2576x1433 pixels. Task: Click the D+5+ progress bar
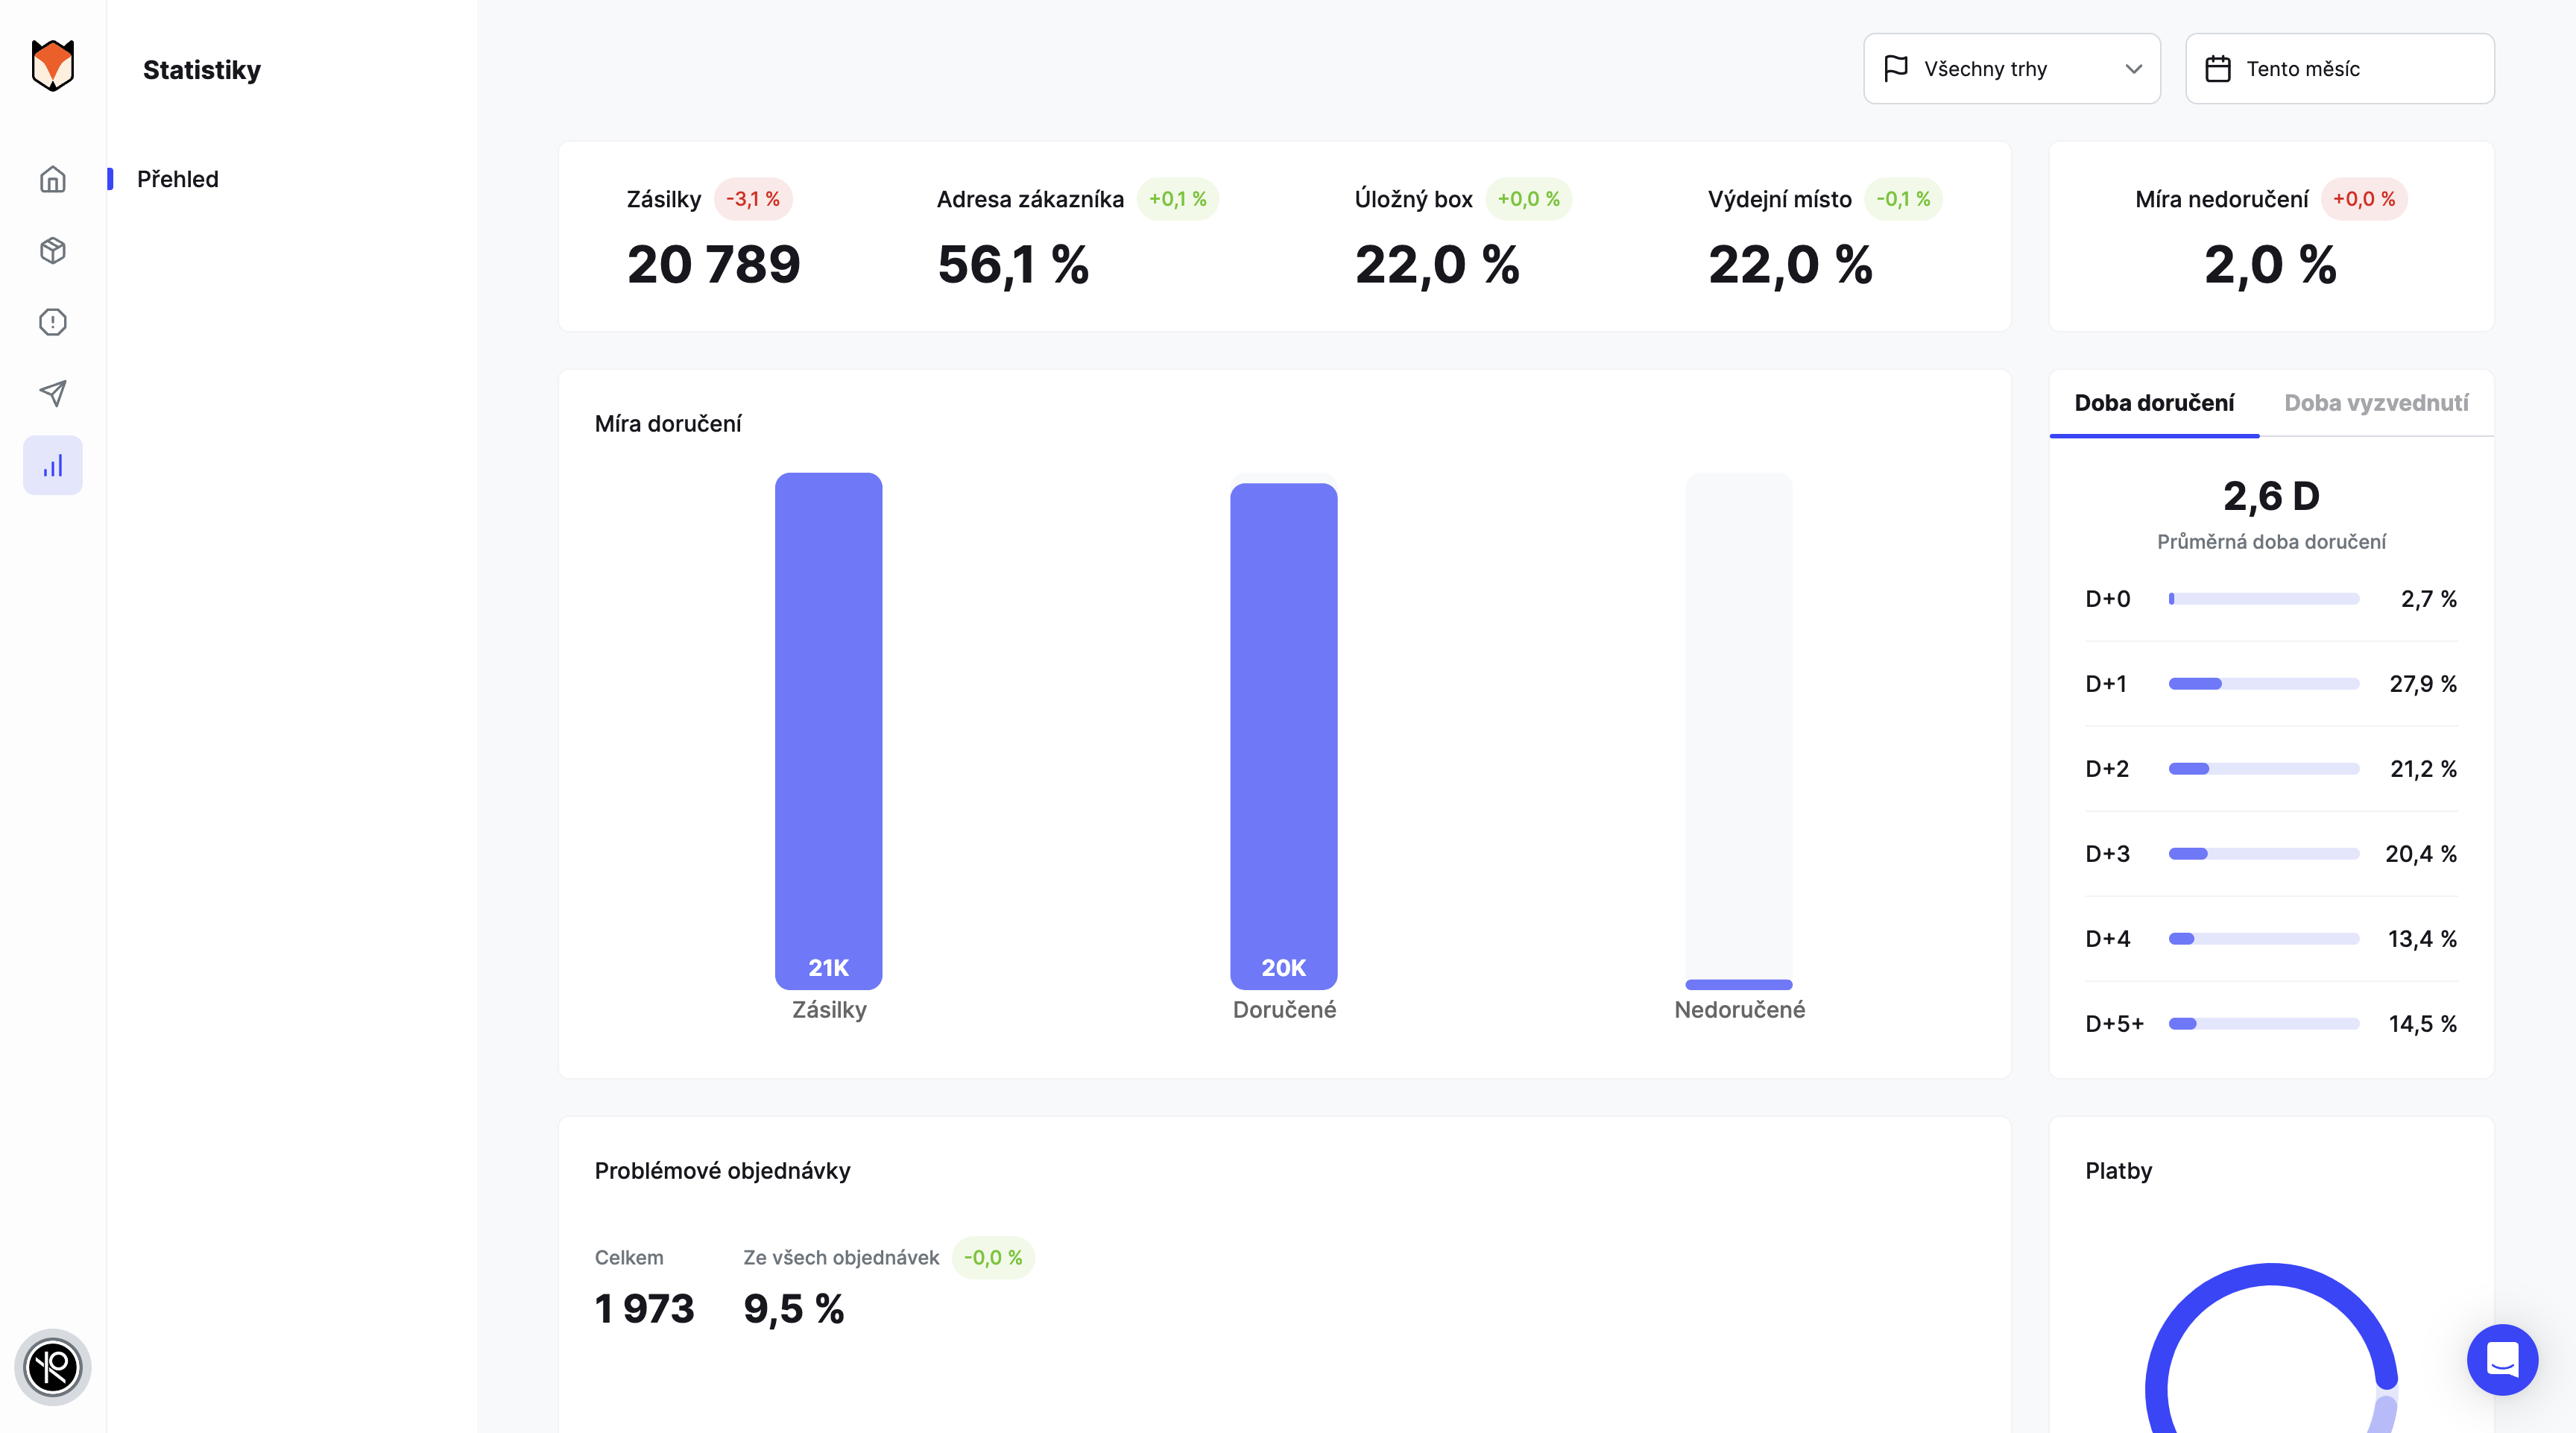point(2263,1024)
